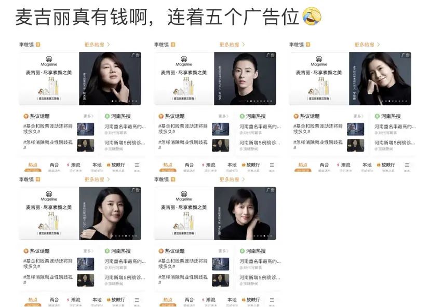Switch to 本地 tab under the short-haired woman ad
This screenshot has width=430, height=307.
click(x=232, y=300)
